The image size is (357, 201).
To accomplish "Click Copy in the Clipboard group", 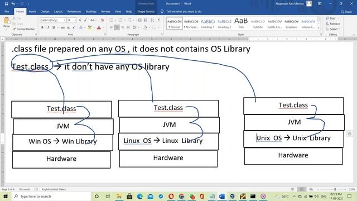I will point(18,23).
